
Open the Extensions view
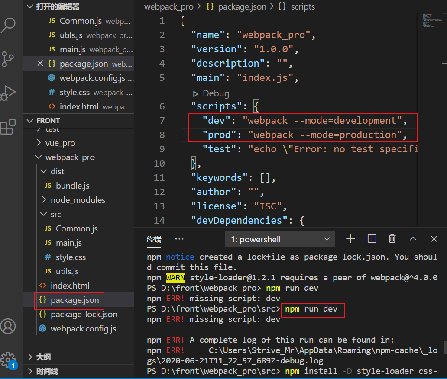(8, 127)
